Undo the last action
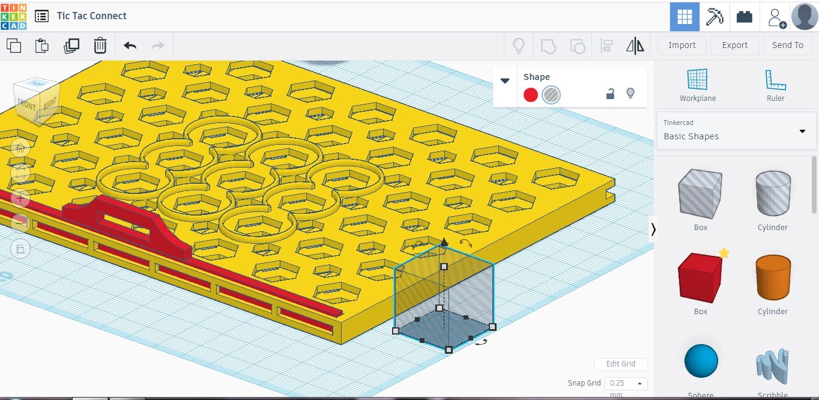 (x=130, y=46)
